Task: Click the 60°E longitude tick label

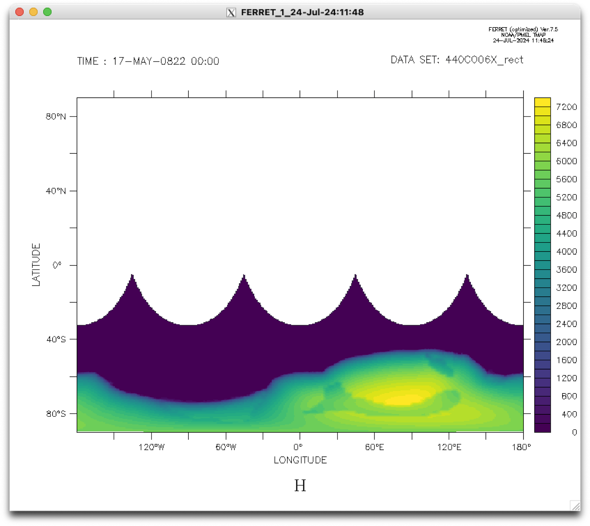Action: coord(375,447)
